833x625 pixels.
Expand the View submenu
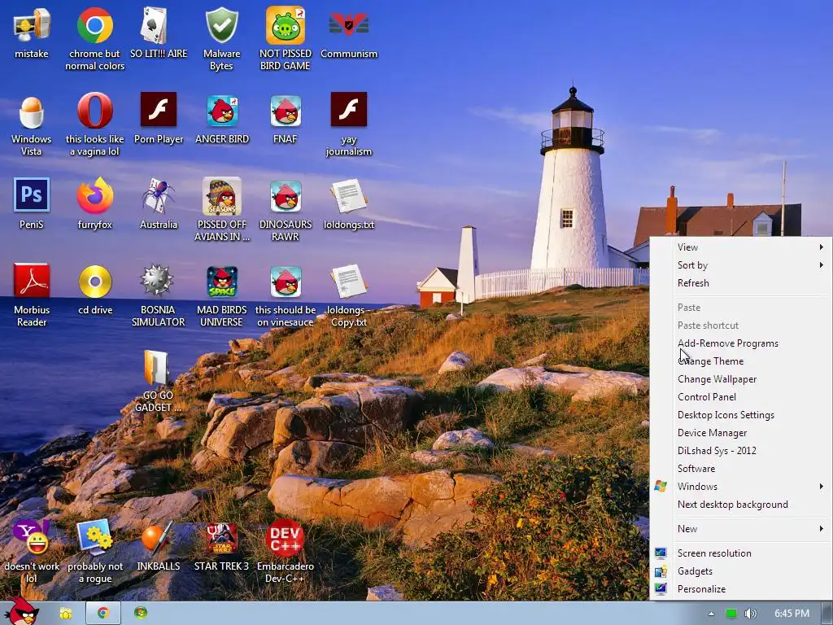740,247
